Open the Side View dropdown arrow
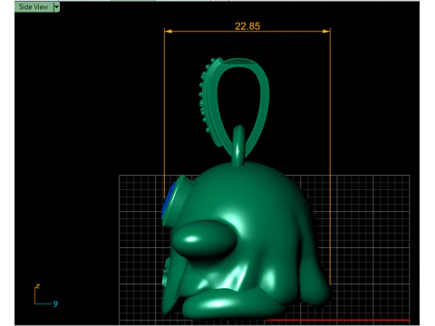The image size is (435, 326). coord(56,7)
